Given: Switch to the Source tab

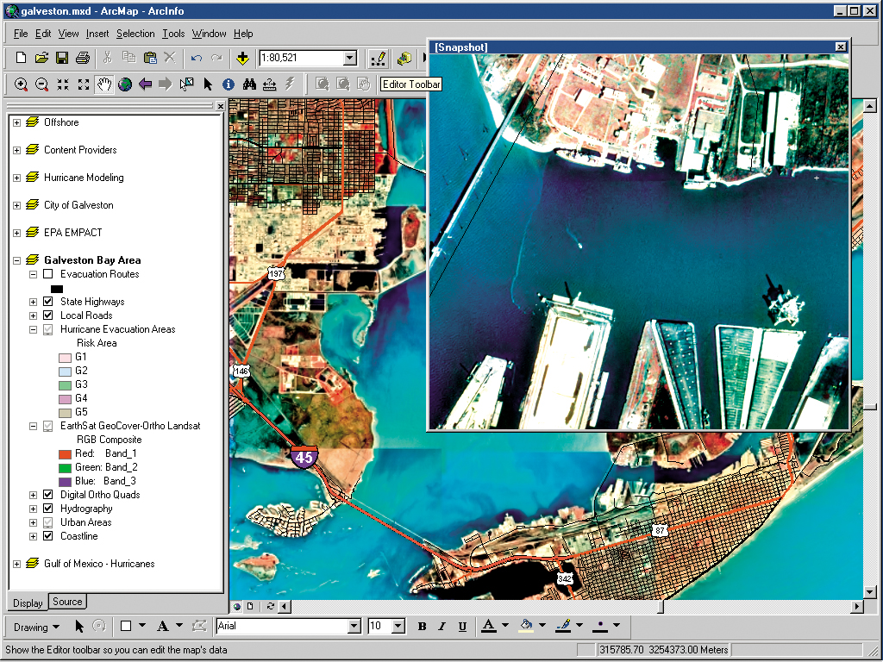Looking at the screenshot, I should point(67,602).
